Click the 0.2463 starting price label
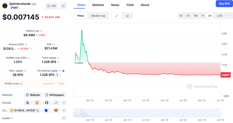The width and height of the screenshot is (233, 123). click(x=79, y=63)
